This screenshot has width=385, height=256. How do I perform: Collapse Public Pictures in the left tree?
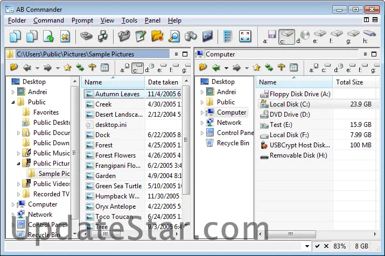coord(18,163)
